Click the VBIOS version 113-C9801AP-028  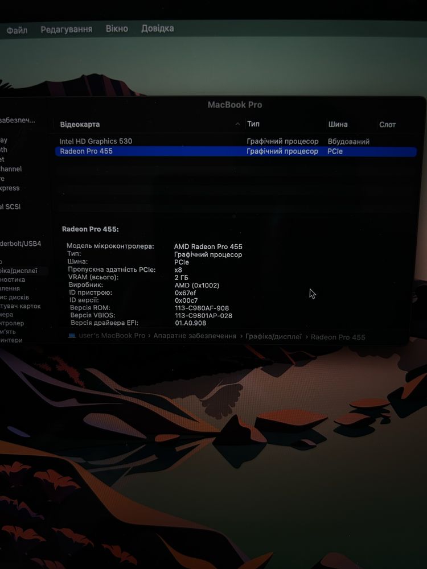coord(204,316)
